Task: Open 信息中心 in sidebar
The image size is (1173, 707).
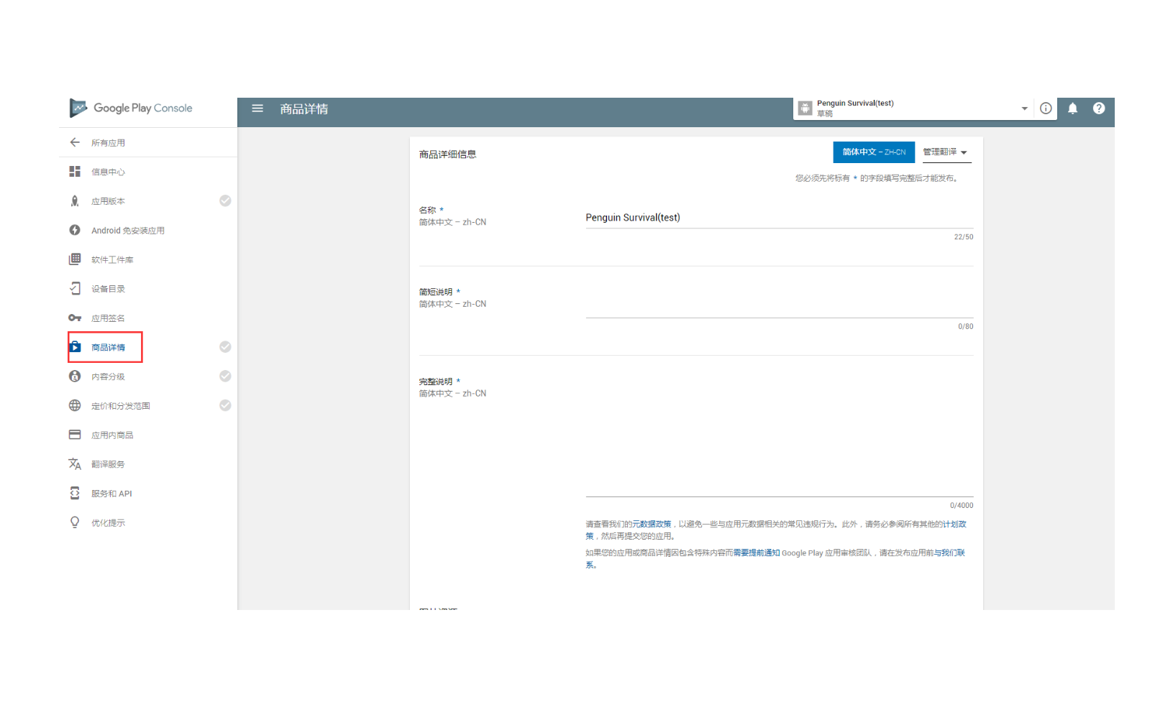Action: pos(108,172)
